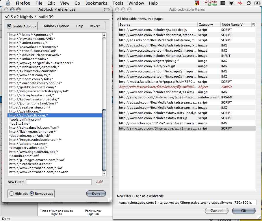Select filter http://ads.klikk.no/*
The height and width of the screenshot is (221, 262).
tap(55, 111)
